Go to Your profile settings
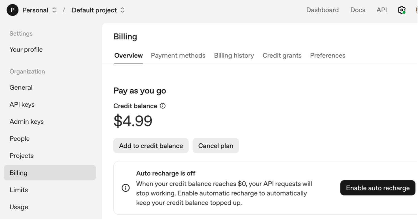The image size is (418, 220). (x=26, y=50)
